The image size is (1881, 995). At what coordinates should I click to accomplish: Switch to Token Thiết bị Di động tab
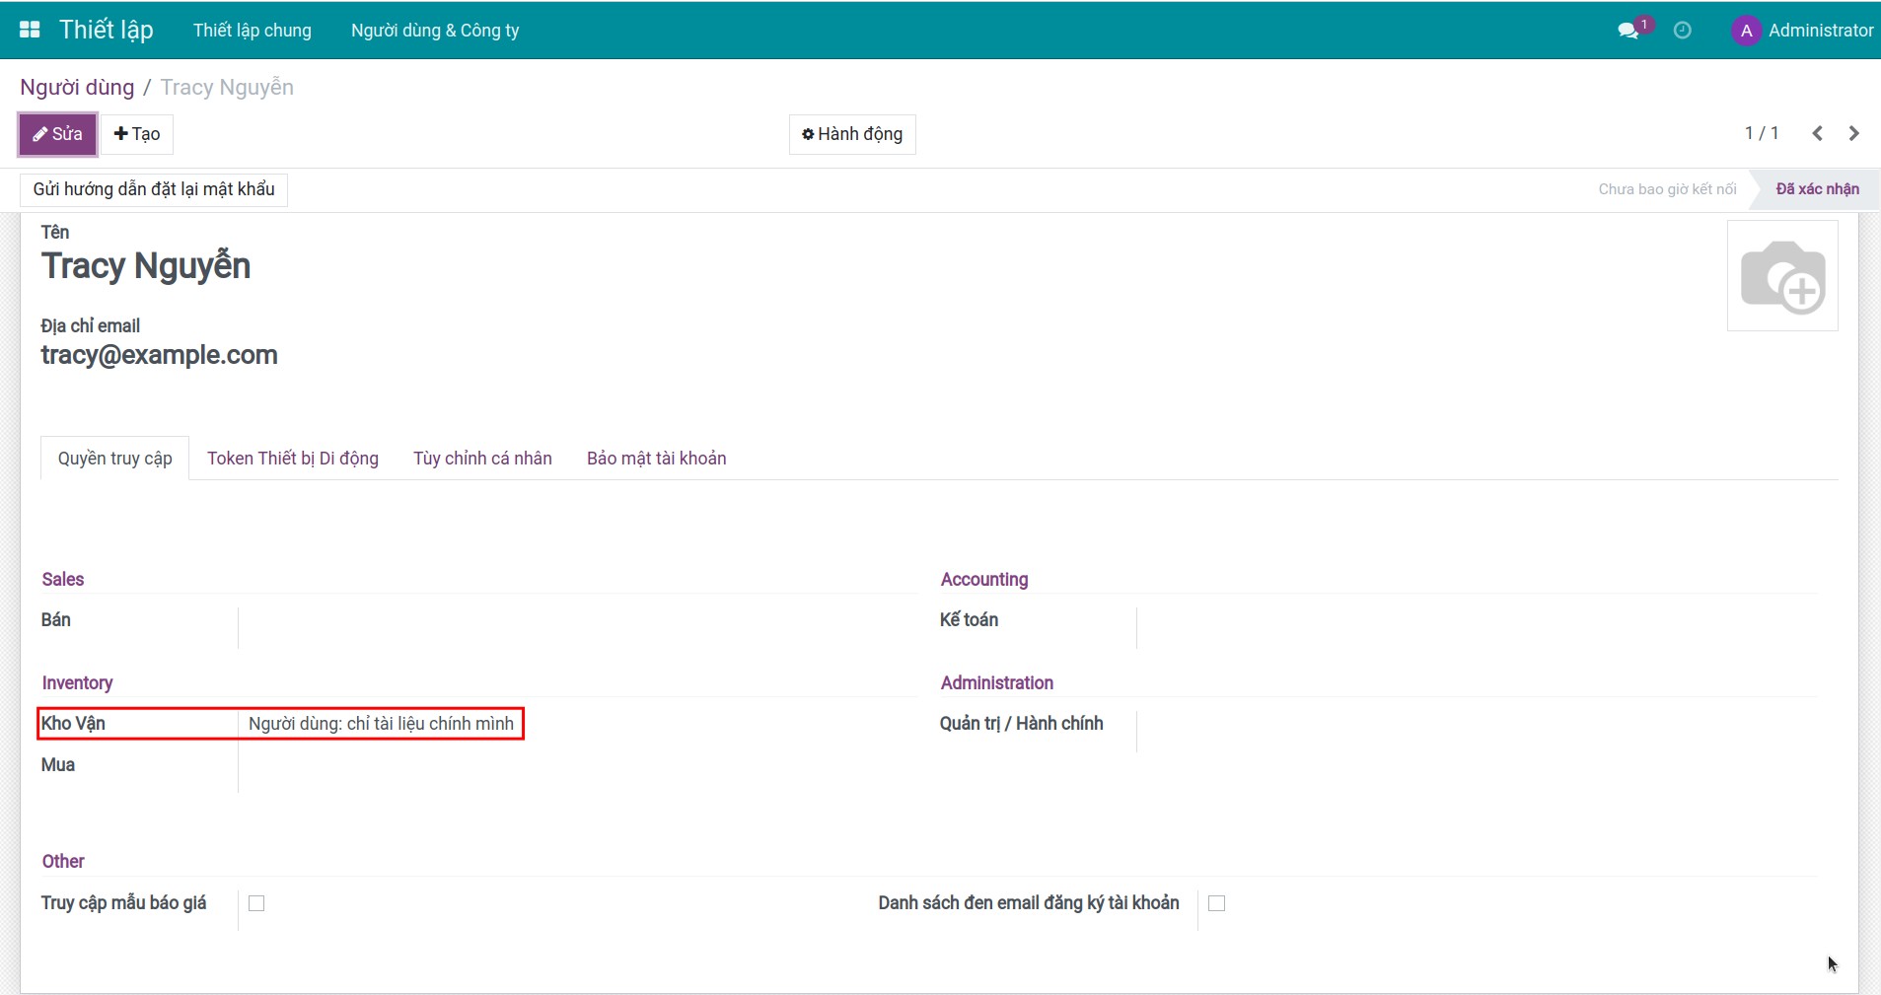click(293, 459)
